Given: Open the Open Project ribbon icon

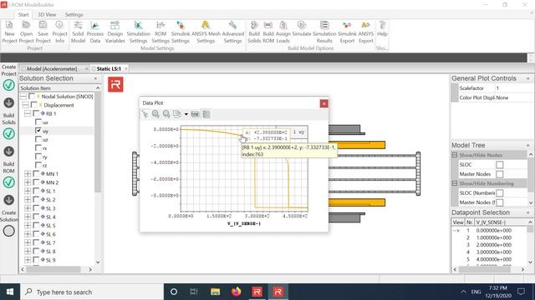Looking at the screenshot, I should (x=26, y=32).
